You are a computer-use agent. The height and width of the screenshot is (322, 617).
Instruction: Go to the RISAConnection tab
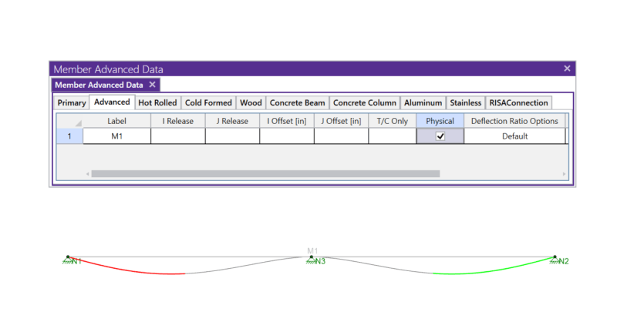518,102
